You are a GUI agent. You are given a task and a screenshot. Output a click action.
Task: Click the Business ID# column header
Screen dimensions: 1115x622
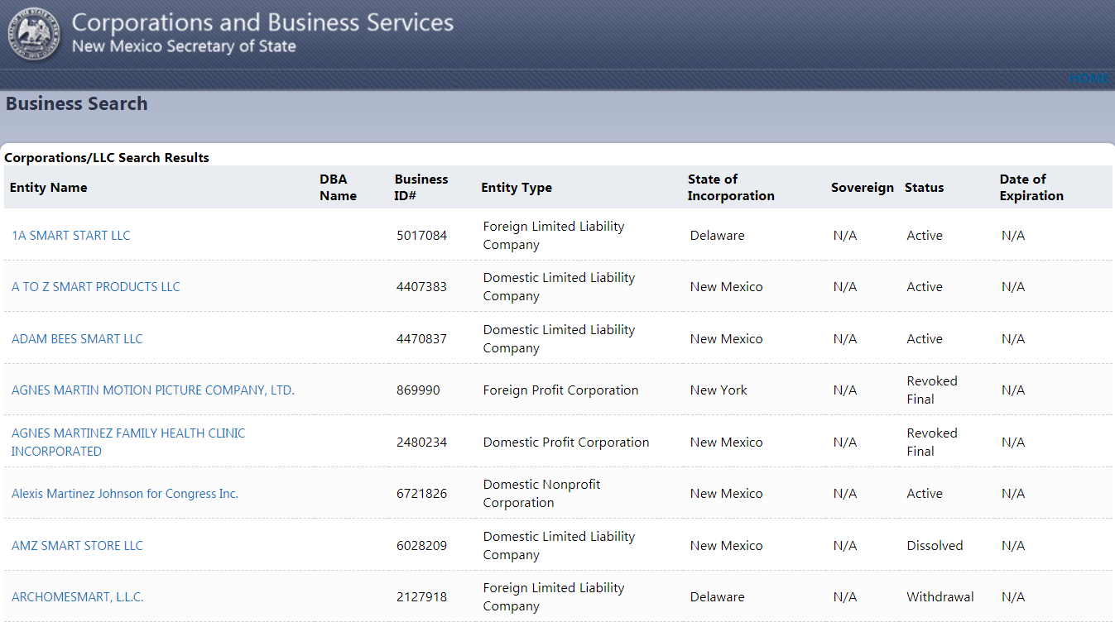pyautogui.click(x=421, y=188)
